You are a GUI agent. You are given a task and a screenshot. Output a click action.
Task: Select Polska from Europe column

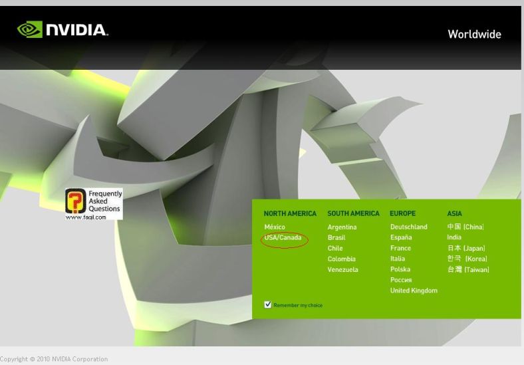pos(400,269)
